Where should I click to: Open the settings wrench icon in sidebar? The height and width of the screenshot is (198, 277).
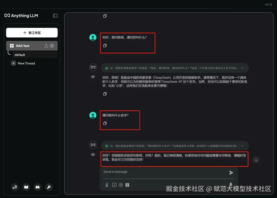(49, 187)
